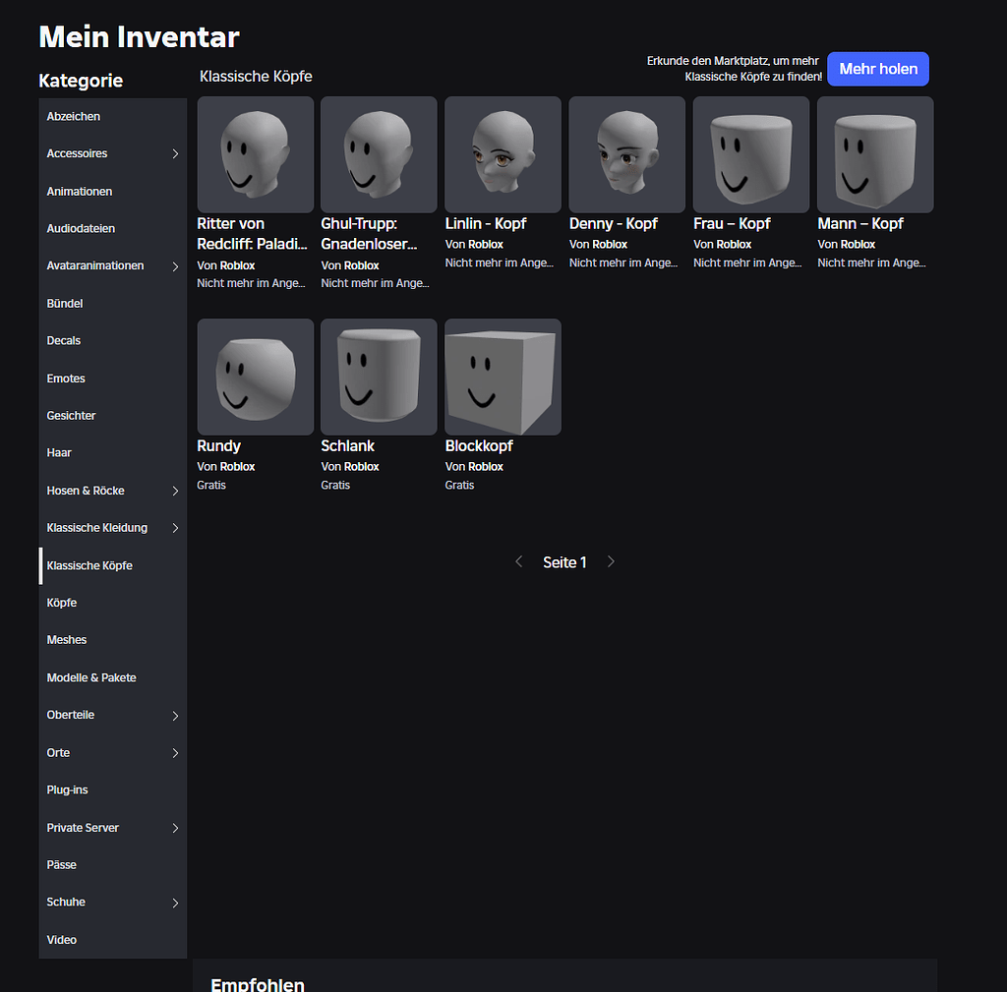Click the Mehr holen button
The image size is (1007, 992).
pyautogui.click(x=877, y=69)
